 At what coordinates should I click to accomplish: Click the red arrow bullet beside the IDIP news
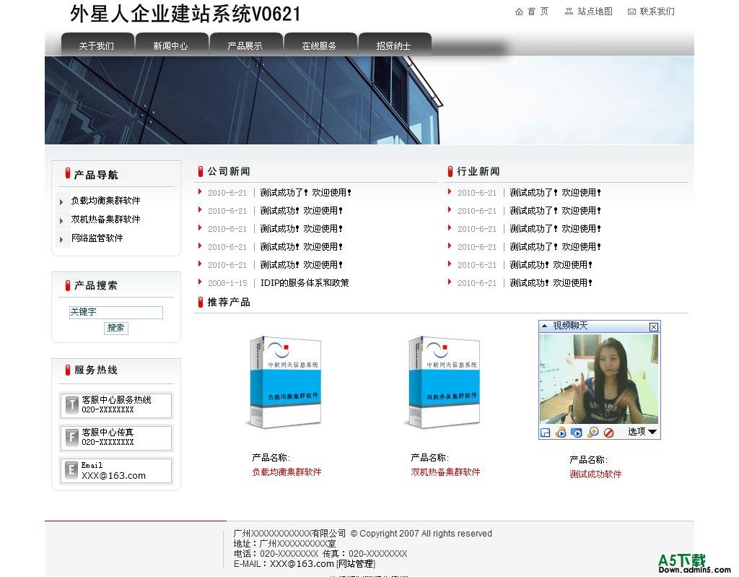click(200, 282)
